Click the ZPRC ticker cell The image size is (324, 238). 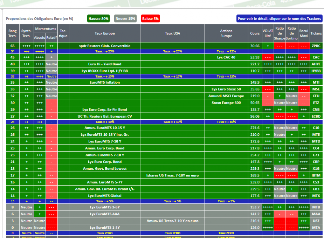316,46
